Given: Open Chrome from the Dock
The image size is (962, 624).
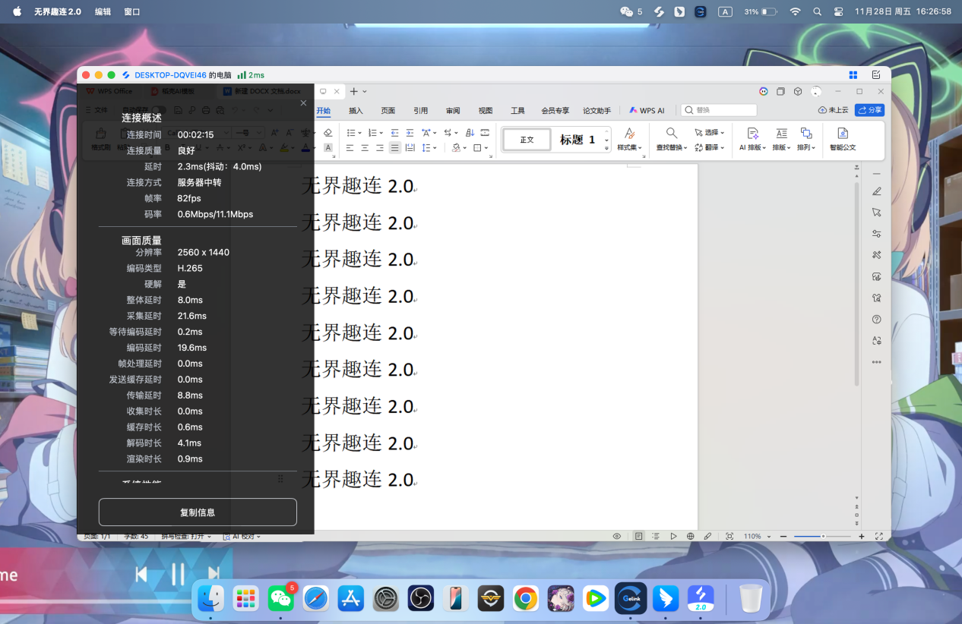Looking at the screenshot, I should click(525, 599).
